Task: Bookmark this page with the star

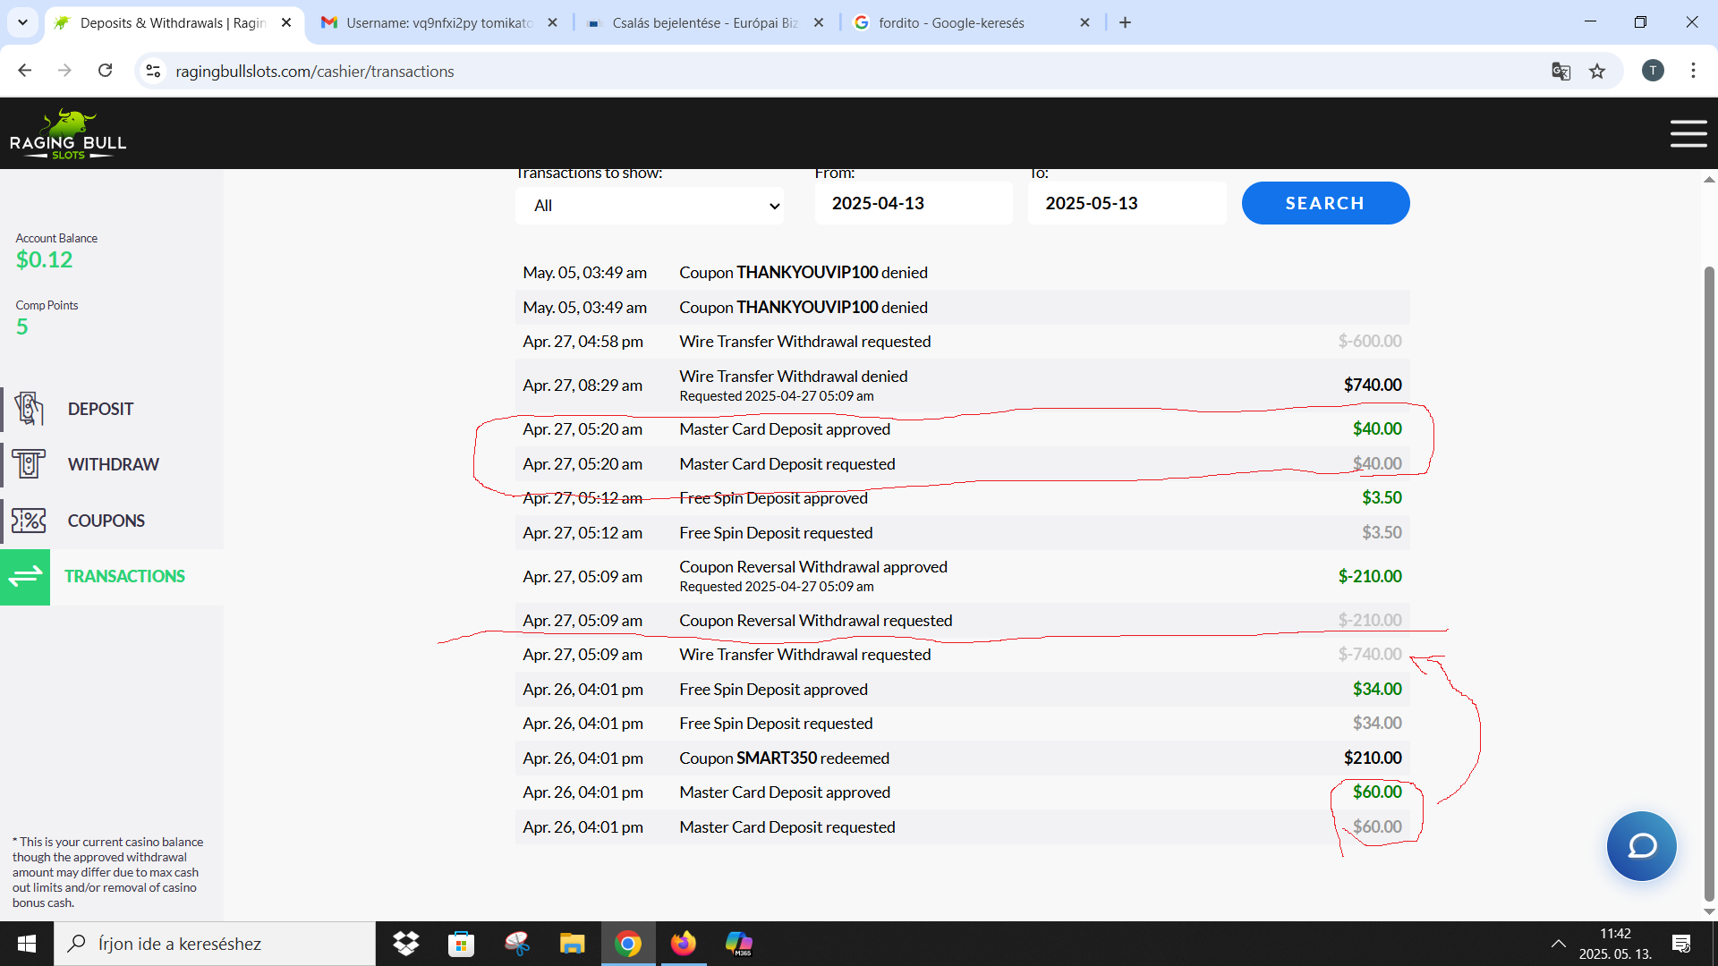Action: click(1597, 71)
